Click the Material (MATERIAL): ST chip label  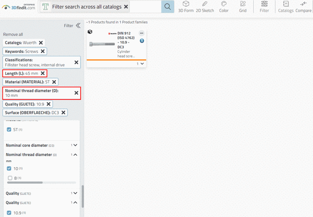click(x=28, y=82)
